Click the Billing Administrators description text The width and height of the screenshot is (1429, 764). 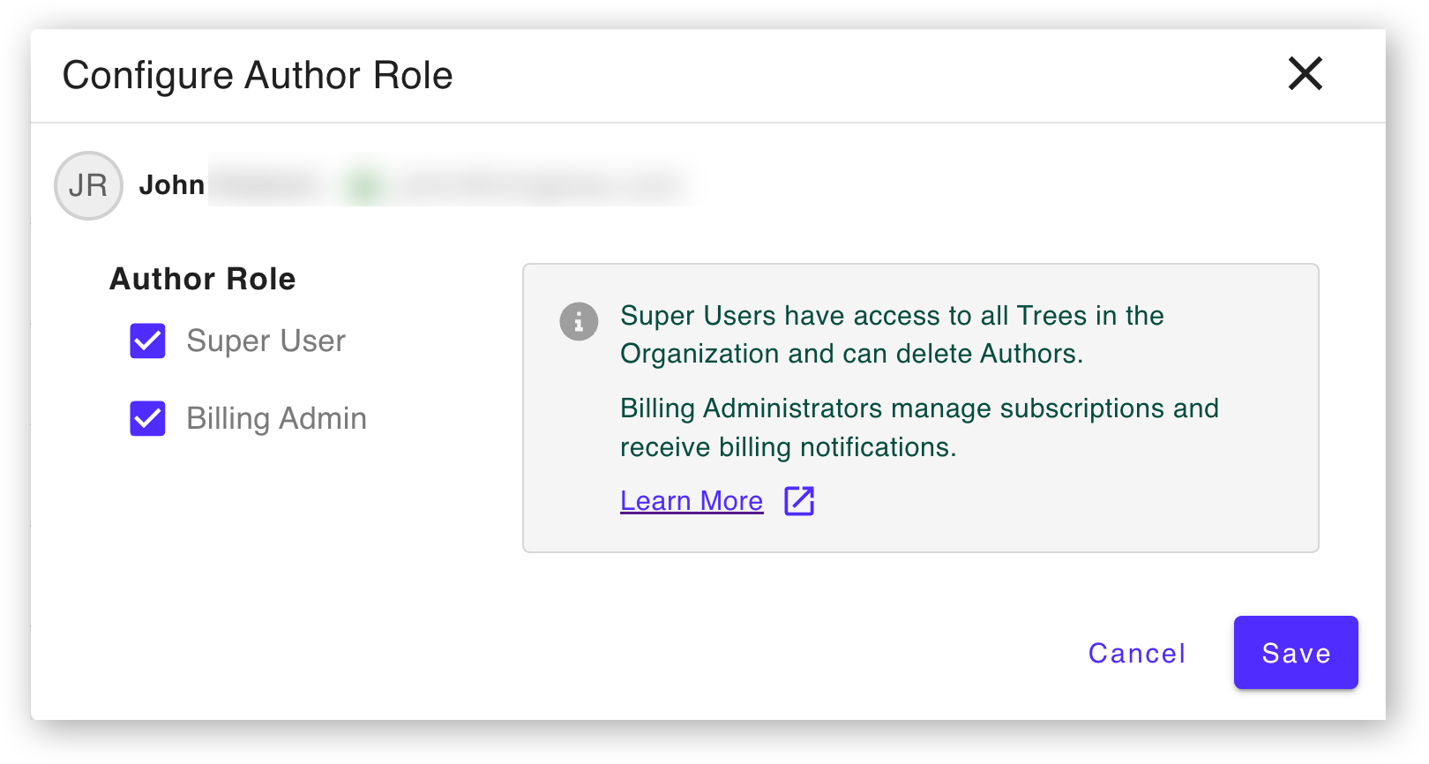[x=919, y=428]
